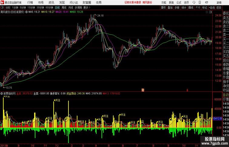The image size is (229, 147).
Task: Open the 行情 menu
Action: [30, 2]
